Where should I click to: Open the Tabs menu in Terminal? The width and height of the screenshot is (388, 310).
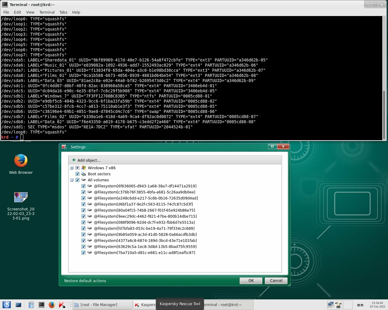tap(63, 12)
